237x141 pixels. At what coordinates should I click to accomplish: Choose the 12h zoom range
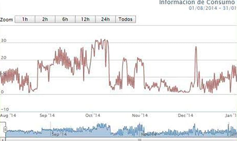point(85,19)
